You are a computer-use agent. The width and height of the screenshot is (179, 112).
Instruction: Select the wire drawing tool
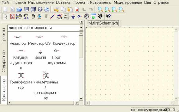(53, 16)
